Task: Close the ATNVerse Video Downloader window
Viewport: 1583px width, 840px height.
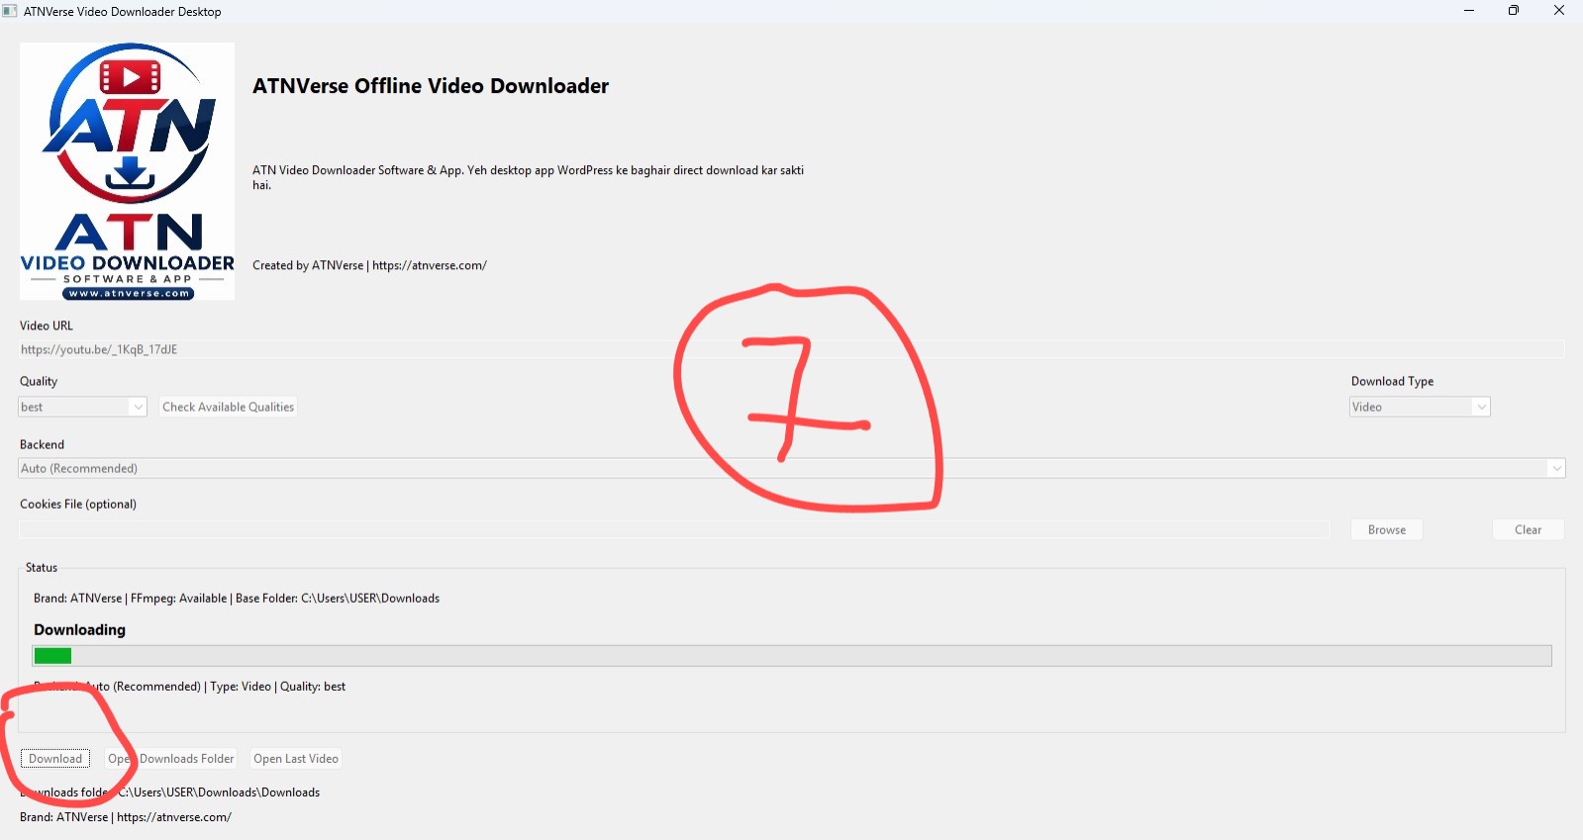Action: 1559,11
